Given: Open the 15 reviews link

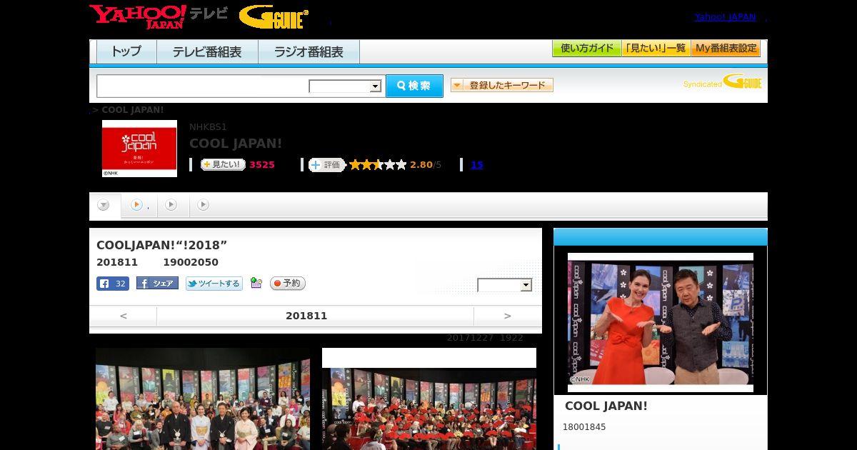Looking at the screenshot, I should pyautogui.click(x=476, y=164).
